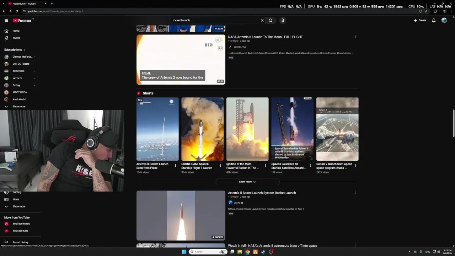
Task: Open Steam from the taskbar
Action: 263,252
